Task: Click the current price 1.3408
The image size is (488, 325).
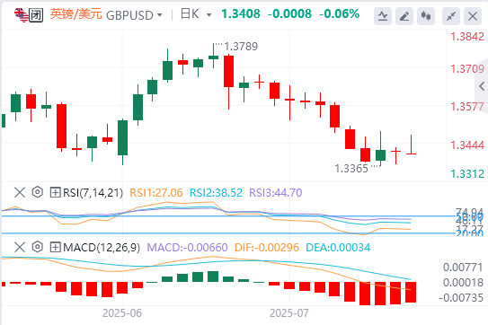Action: point(240,14)
